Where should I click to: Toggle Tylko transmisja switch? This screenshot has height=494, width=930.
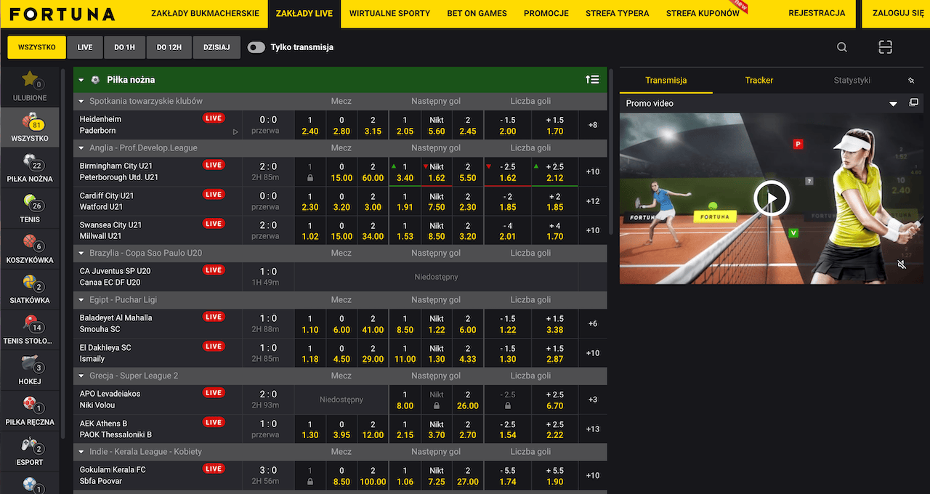tap(256, 47)
